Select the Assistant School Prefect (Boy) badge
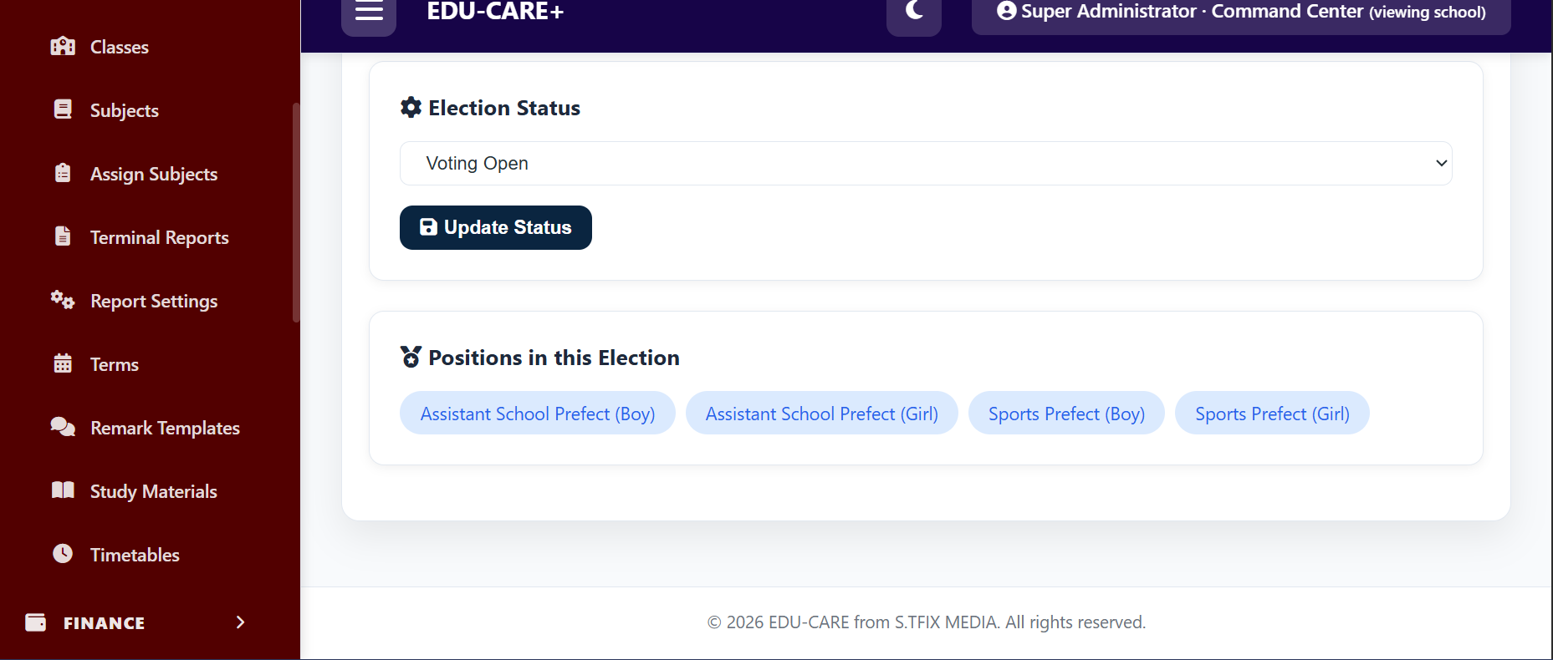Image resolution: width=1553 pixels, height=660 pixels. (x=538, y=414)
